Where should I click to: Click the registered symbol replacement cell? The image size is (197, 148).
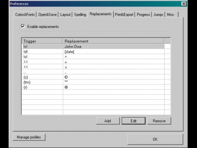114,87
